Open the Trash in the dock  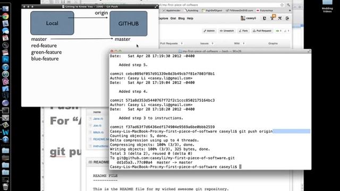click(5, 187)
